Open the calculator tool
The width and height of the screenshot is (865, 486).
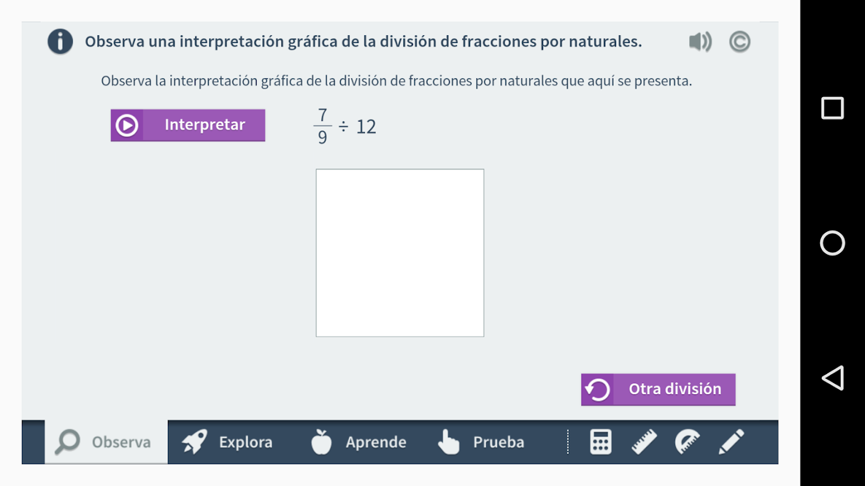click(600, 442)
